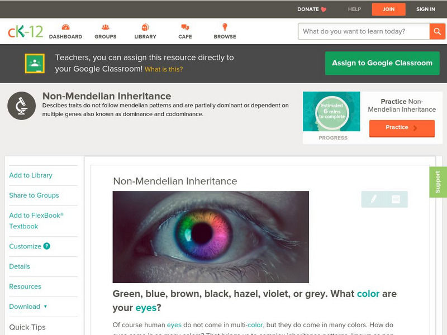The image size is (447, 335).
Task: Click the Download link text
Action: [25, 307]
